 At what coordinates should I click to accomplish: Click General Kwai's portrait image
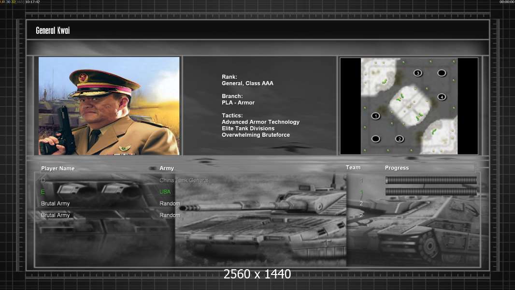109,106
